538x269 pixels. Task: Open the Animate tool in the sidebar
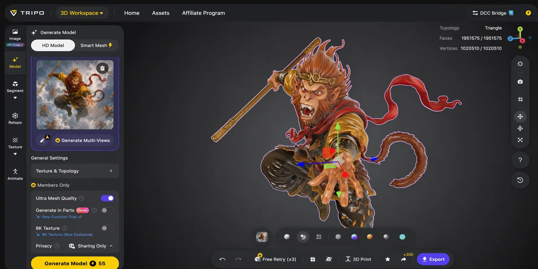(15, 175)
